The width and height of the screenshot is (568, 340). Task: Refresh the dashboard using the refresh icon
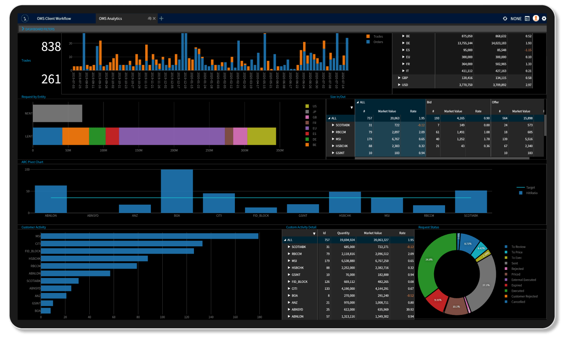[505, 18]
